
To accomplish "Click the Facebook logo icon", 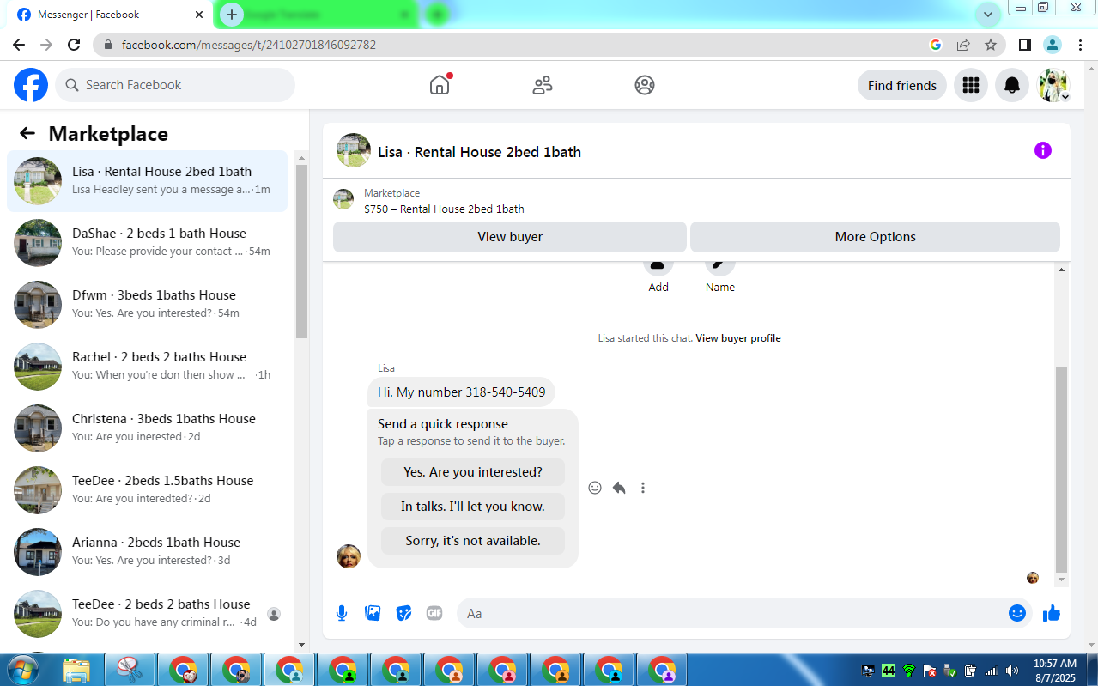I will click(31, 85).
